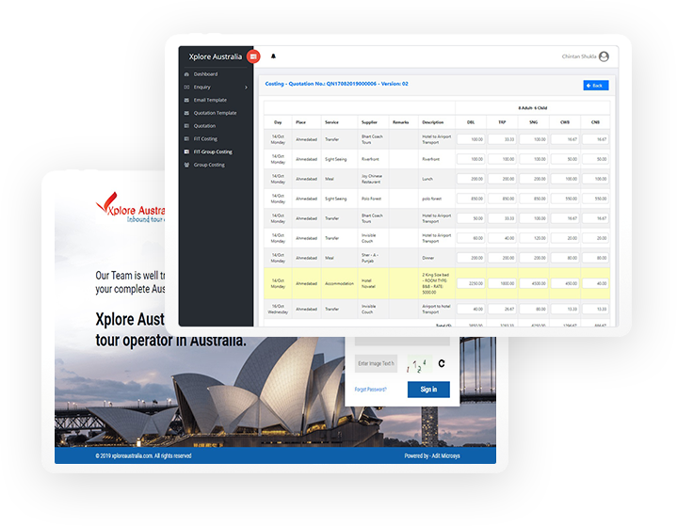Click the Joy Chinese Restaurant supplier cell
677x526 pixels.
click(372, 179)
